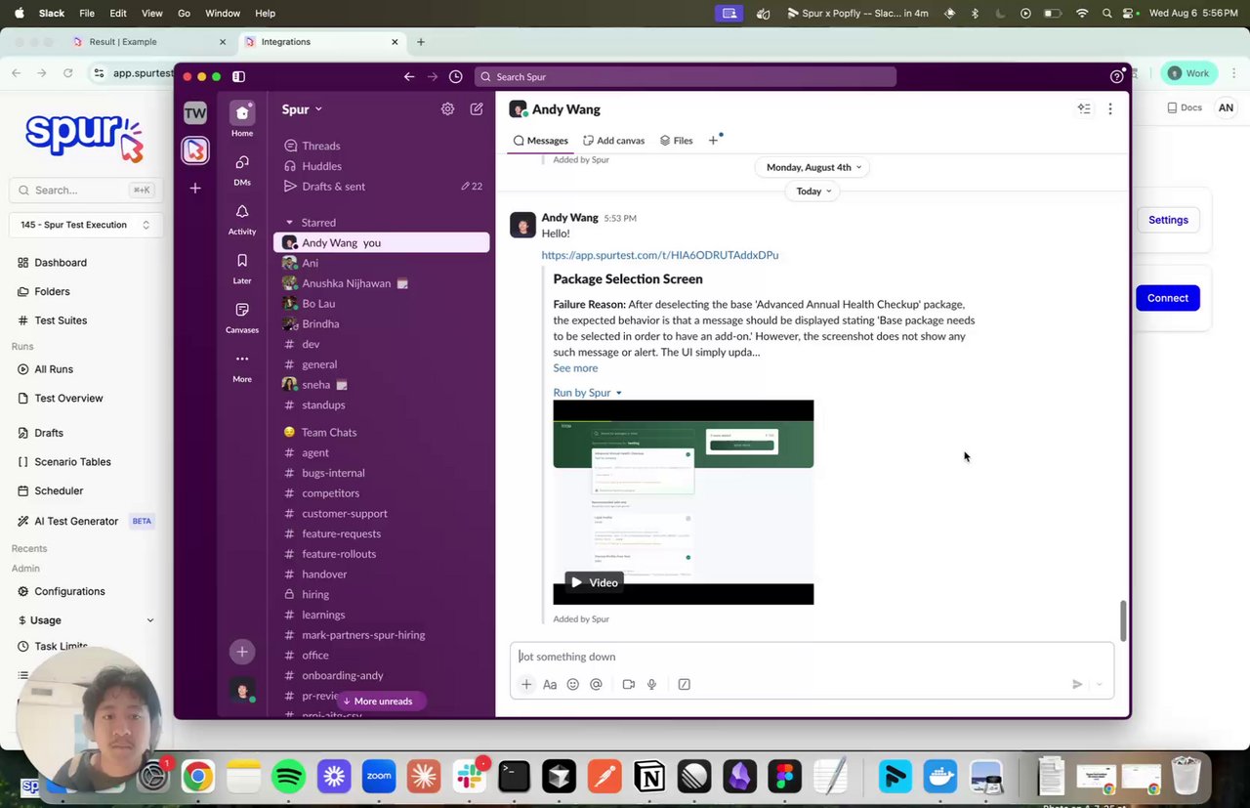The height and width of the screenshot is (808, 1250).
Task: Open conversation more options menu
Action: (1110, 109)
